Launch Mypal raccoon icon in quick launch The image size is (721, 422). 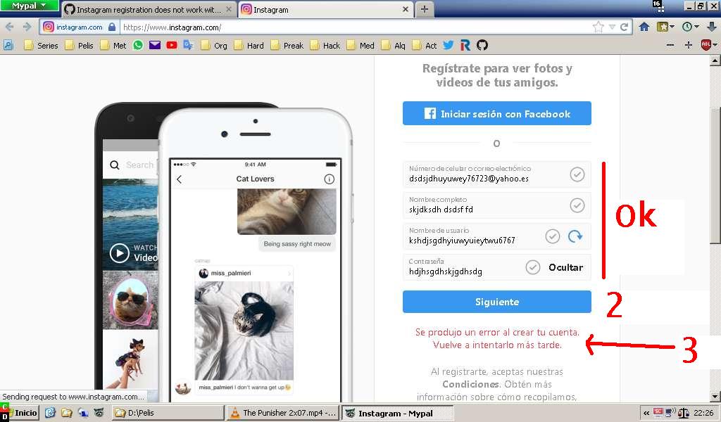[99, 413]
